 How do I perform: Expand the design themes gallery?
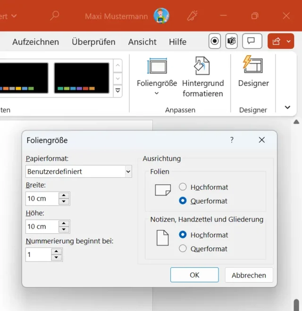pyautogui.click(x=118, y=90)
